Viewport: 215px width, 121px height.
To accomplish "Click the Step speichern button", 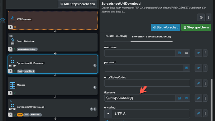I will [196, 27].
